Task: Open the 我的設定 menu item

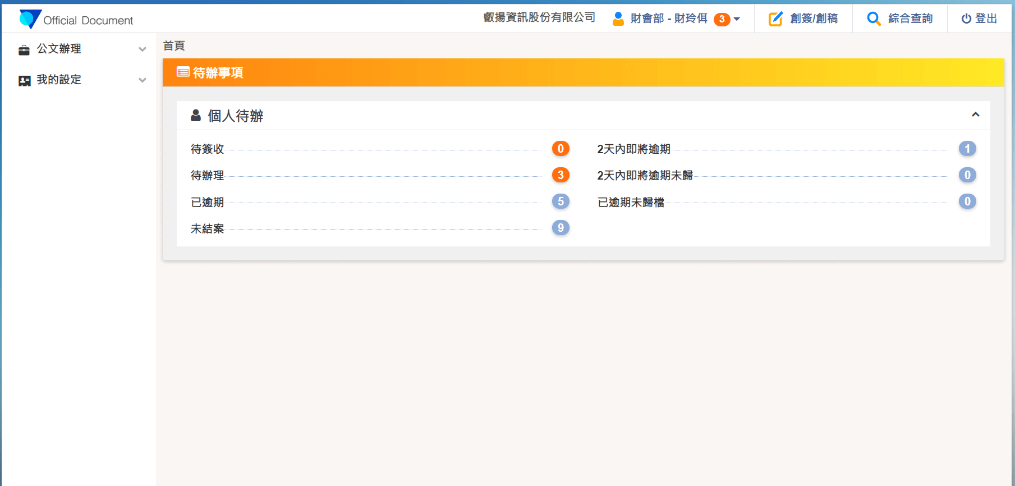Action: point(59,80)
